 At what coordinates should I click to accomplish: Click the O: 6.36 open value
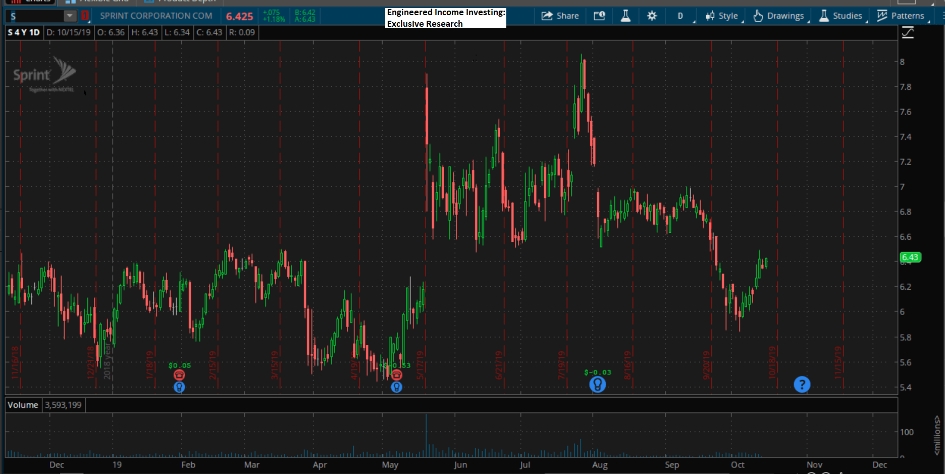click(111, 32)
